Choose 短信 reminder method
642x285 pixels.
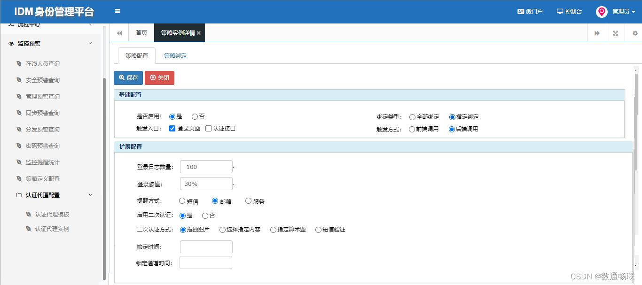click(182, 201)
